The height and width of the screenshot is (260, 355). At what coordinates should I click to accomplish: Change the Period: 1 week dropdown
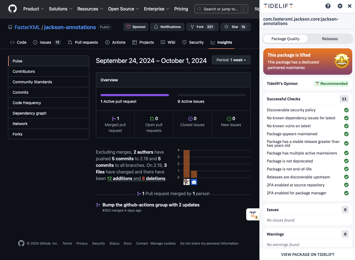(231, 60)
